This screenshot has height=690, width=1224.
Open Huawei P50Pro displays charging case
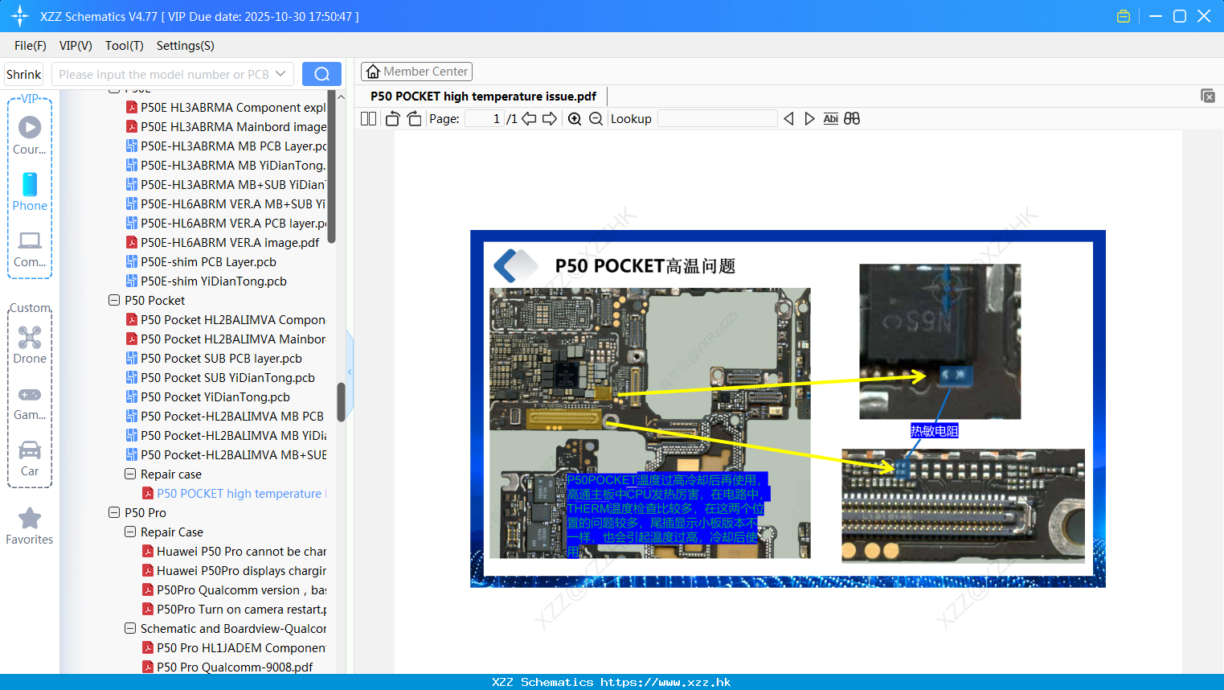(x=234, y=570)
